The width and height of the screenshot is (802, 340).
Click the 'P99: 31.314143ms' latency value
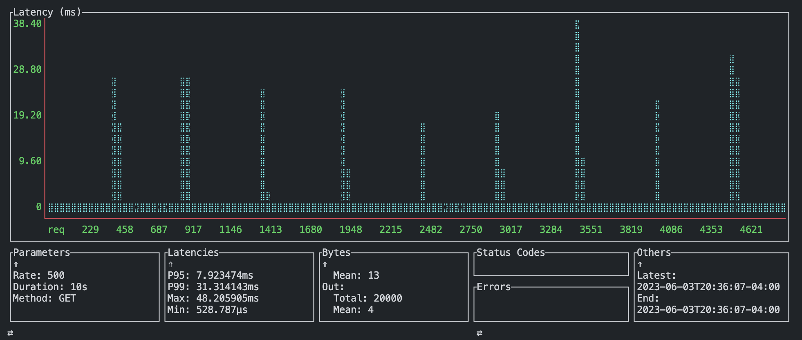[x=213, y=287]
